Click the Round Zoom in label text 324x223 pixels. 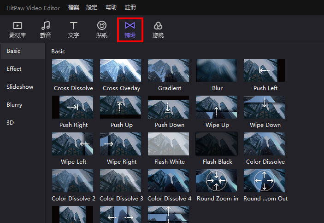[x=218, y=199]
